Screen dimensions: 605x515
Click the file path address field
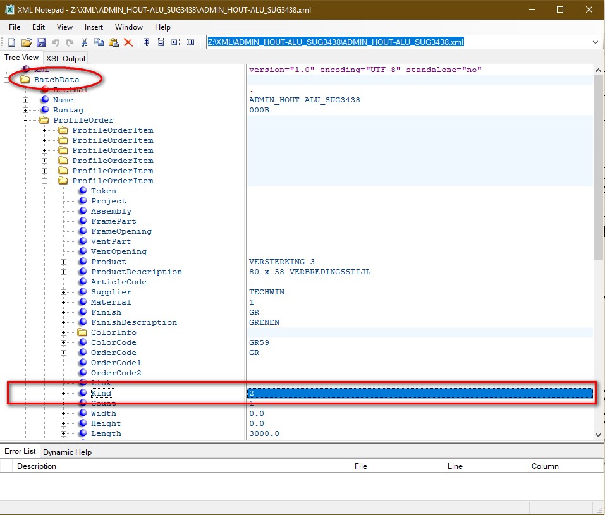pyautogui.click(x=399, y=42)
